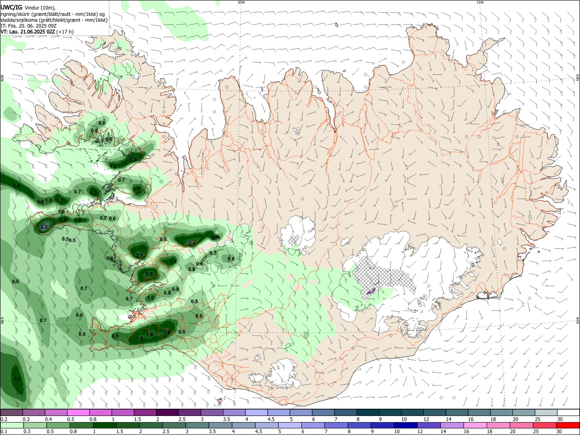Click the rain legend swatch between 7 and 8
Image resolution: width=580 pixels, height=435 pixels.
tap(335, 425)
